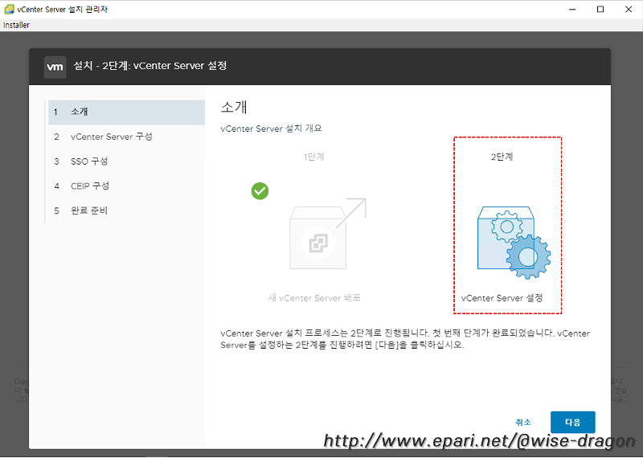Go to step 3 SSO 구성
This screenshot has width=643, height=458.
[x=126, y=162]
